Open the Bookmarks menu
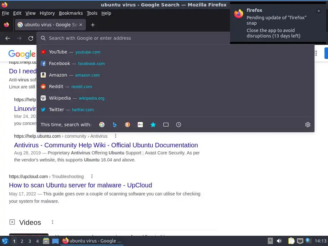The image size is (328, 246). pos(71,13)
